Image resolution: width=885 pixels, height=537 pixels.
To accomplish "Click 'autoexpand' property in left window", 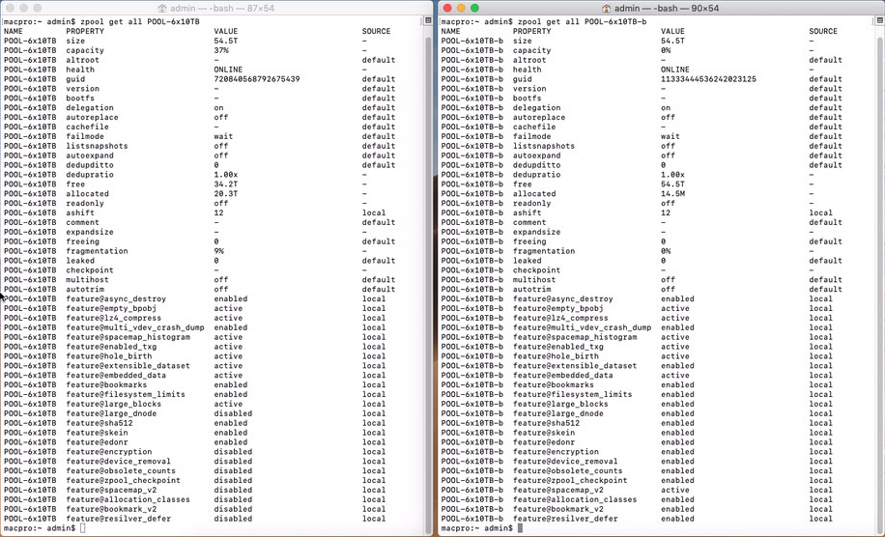I will click(x=90, y=155).
